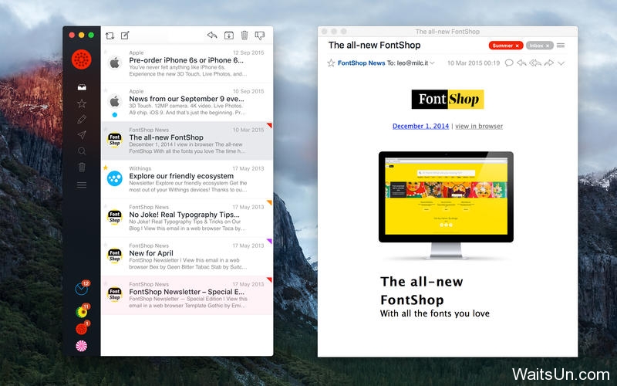Remove the Inbox label tag
617x386 pixels.
(x=547, y=46)
